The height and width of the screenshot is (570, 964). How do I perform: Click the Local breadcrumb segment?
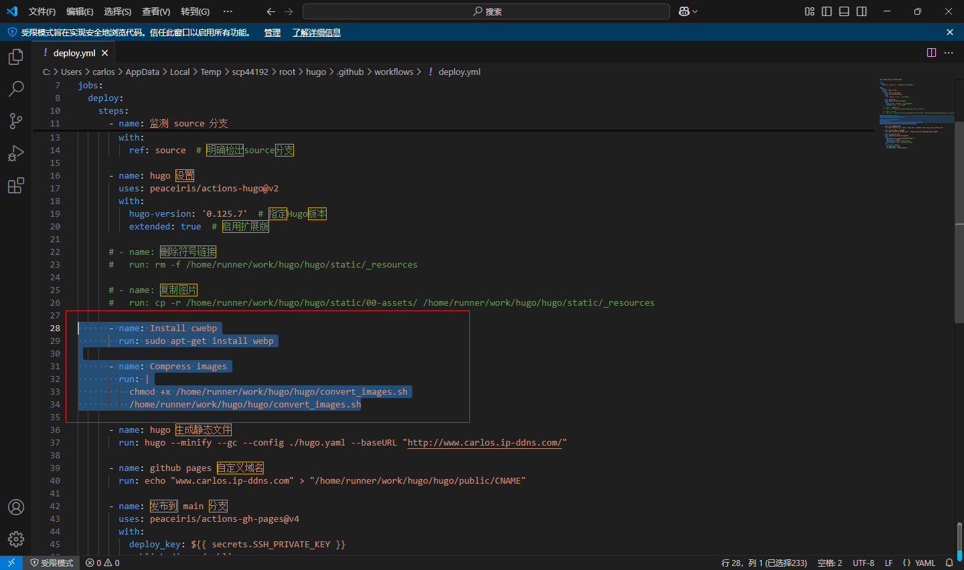179,72
